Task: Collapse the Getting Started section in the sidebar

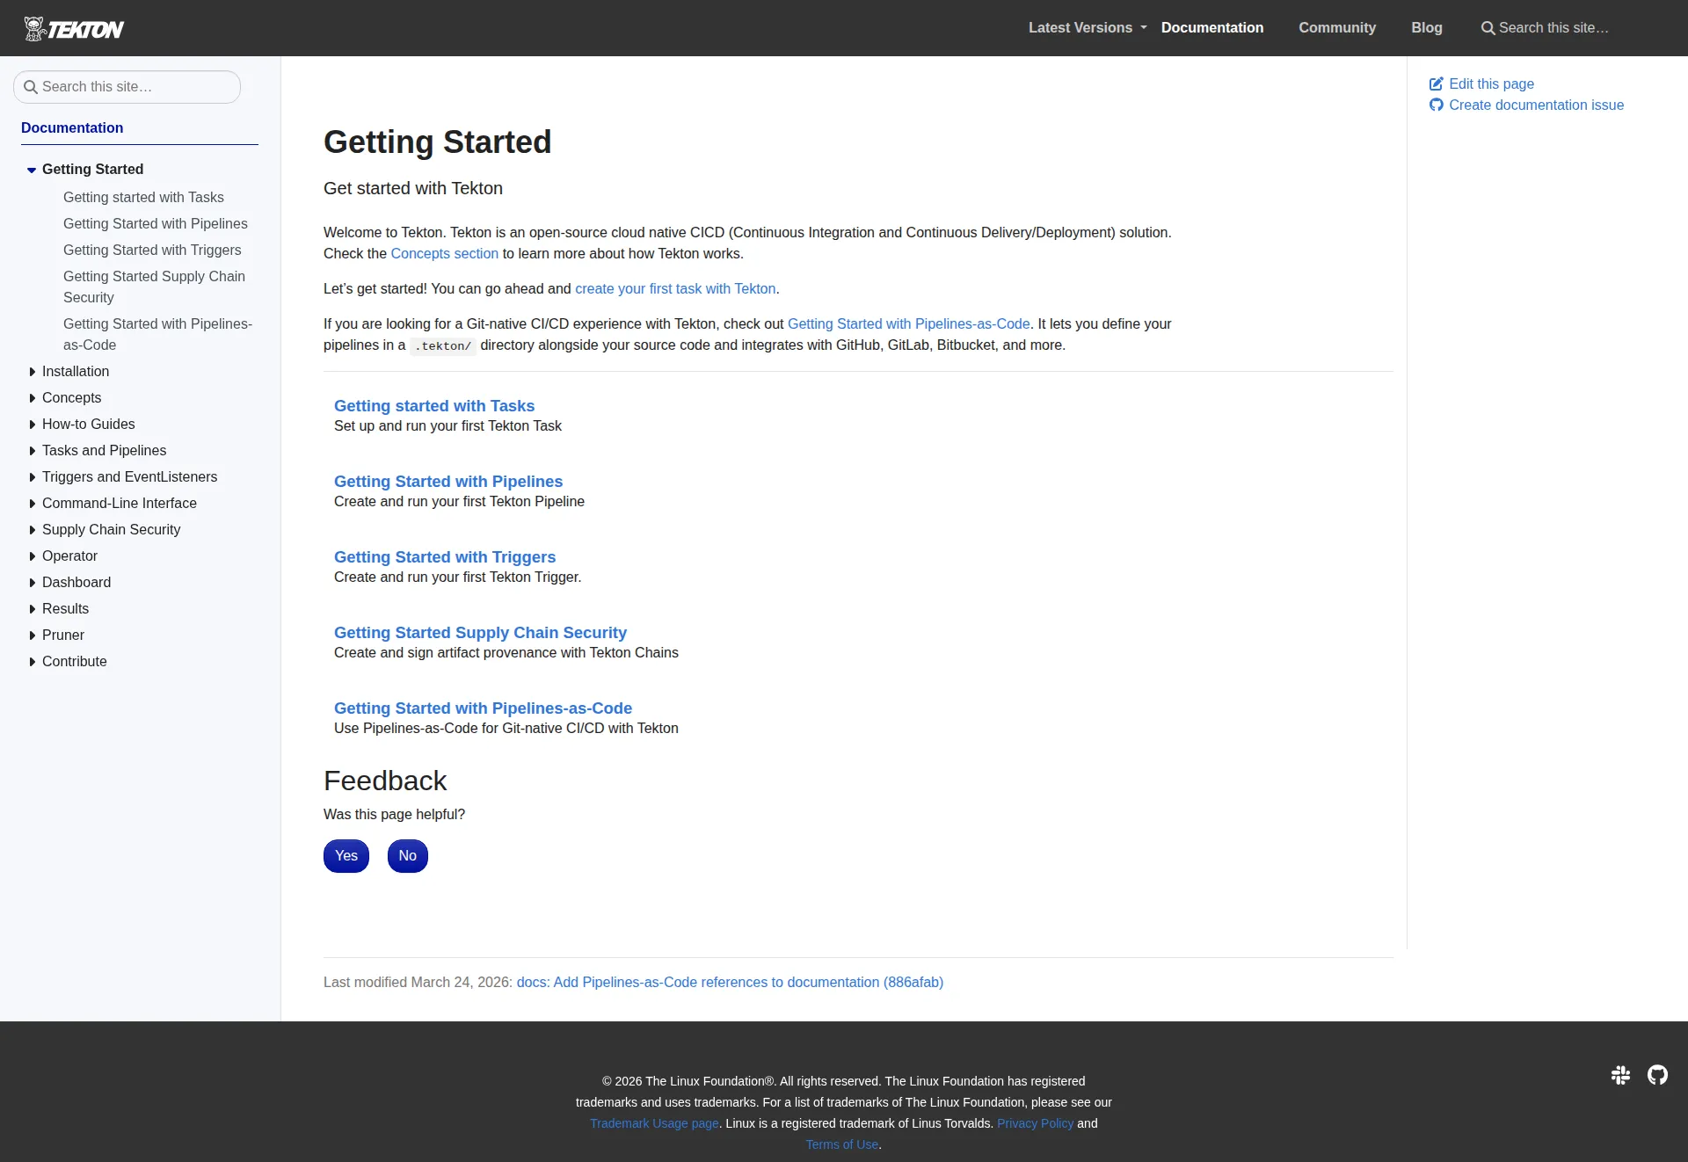Action: pyautogui.click(x=32, y=169)
